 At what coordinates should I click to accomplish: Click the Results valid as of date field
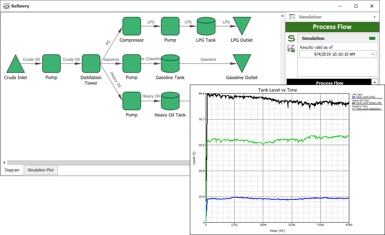pyautogui.click(x=334, y=54)
